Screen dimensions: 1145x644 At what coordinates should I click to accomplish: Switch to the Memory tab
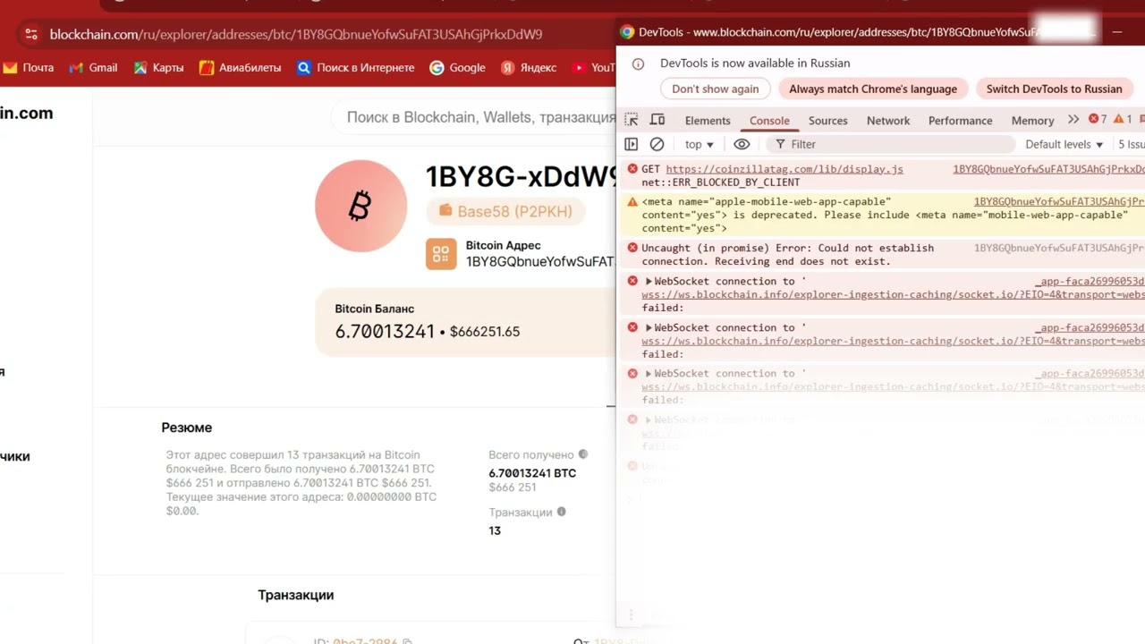1032,121
